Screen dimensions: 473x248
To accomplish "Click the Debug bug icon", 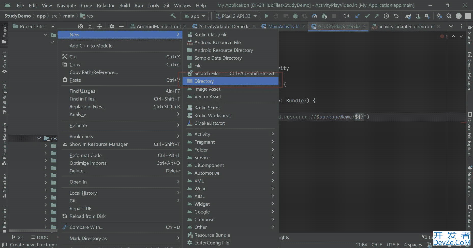I will 295,16.
